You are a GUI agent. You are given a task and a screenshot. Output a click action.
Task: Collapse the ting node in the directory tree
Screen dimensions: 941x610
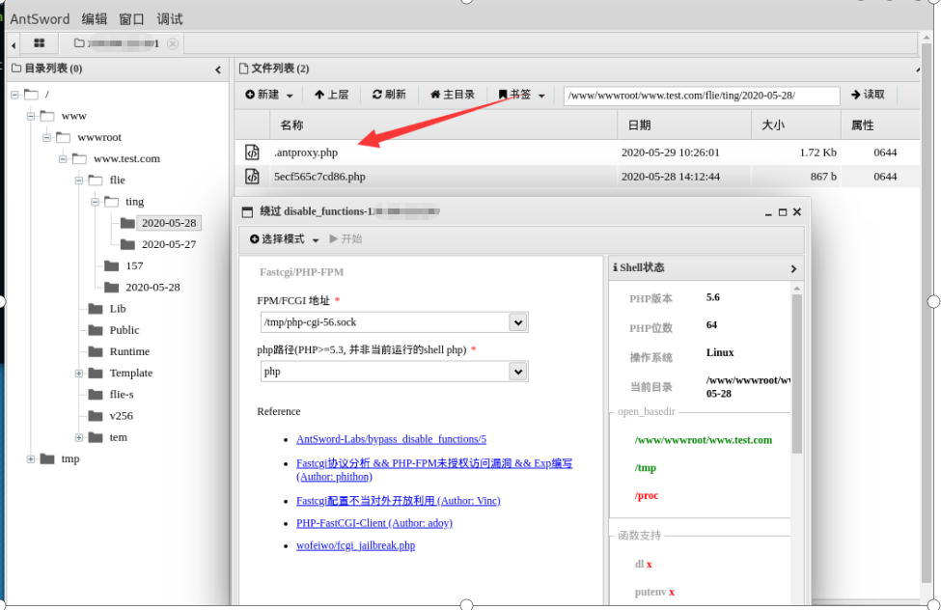point(94,202)
